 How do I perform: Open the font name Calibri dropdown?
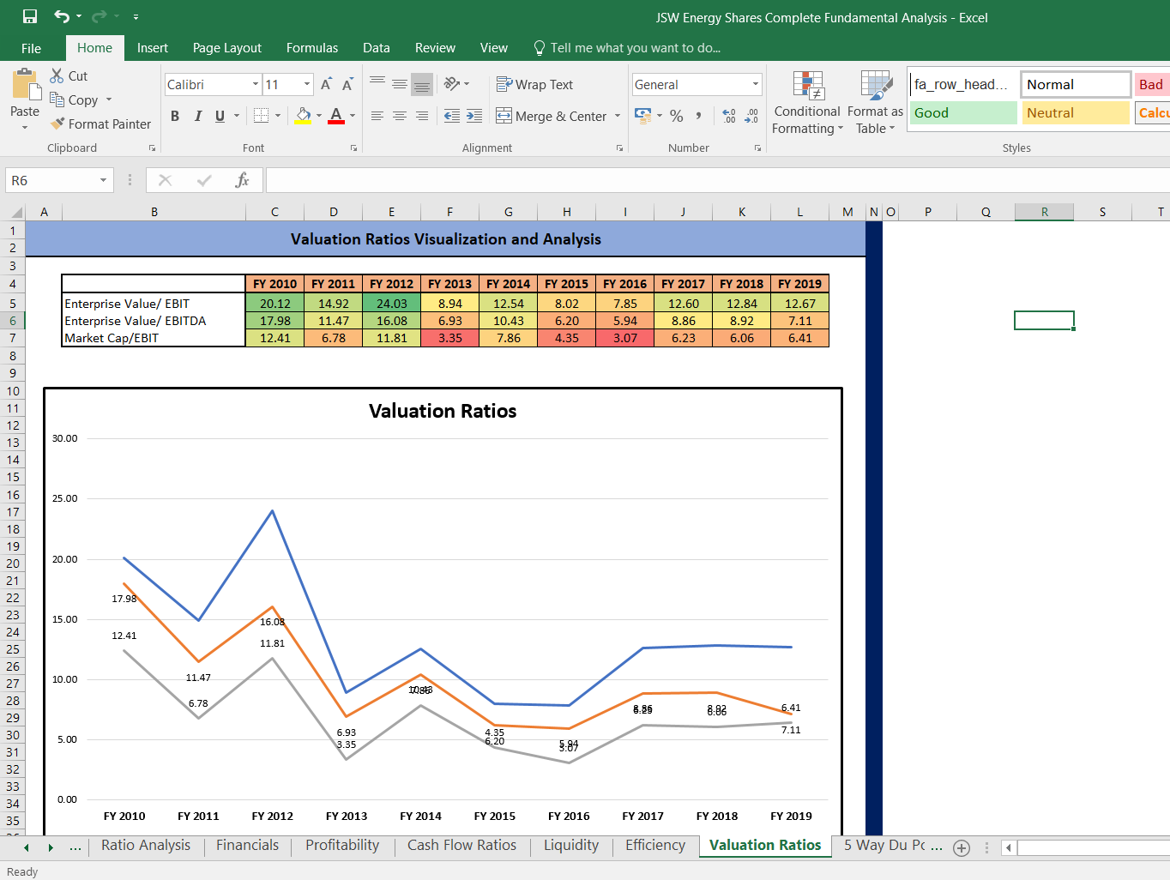[256, 84]
